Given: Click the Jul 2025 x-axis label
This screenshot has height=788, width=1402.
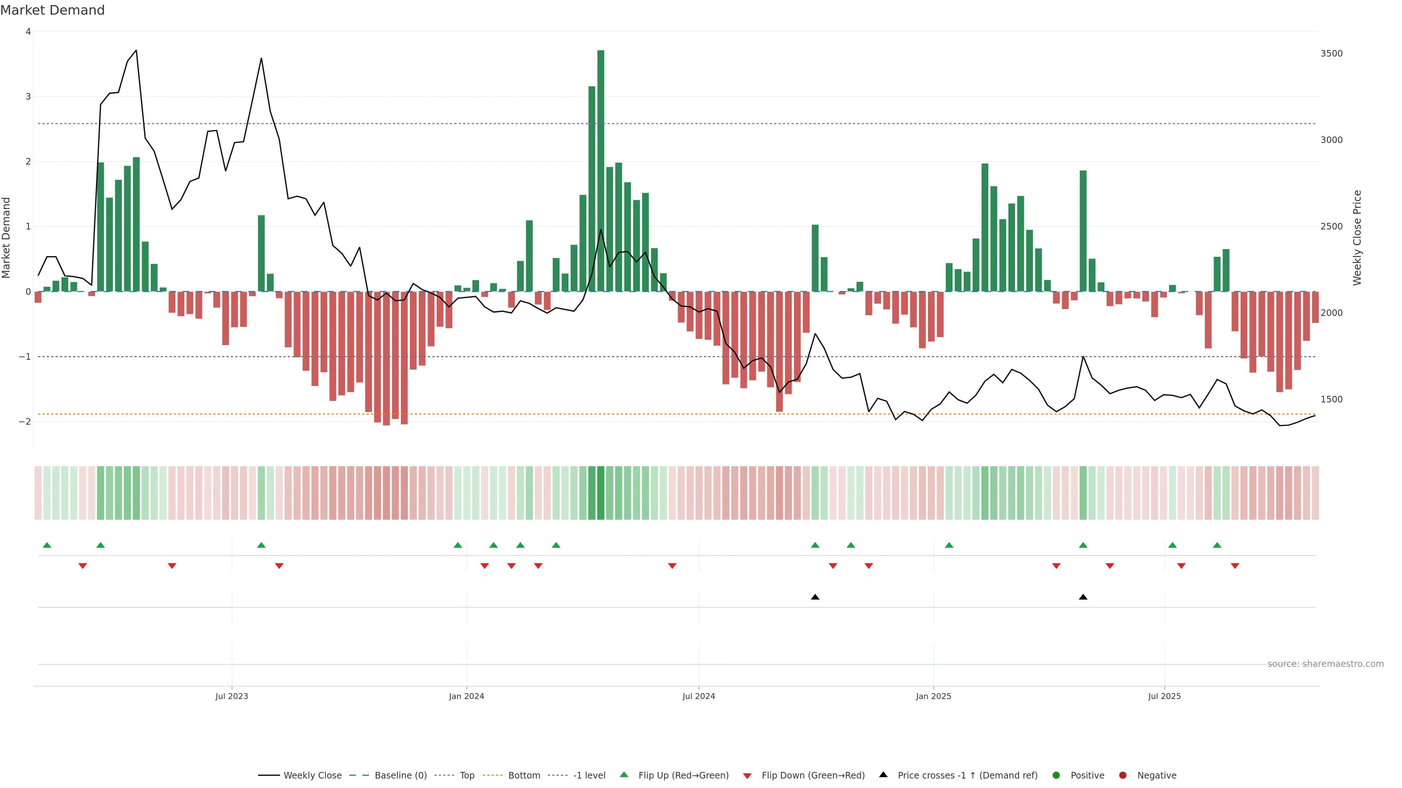Looking at the screenshot, I should click(1164, 696).
